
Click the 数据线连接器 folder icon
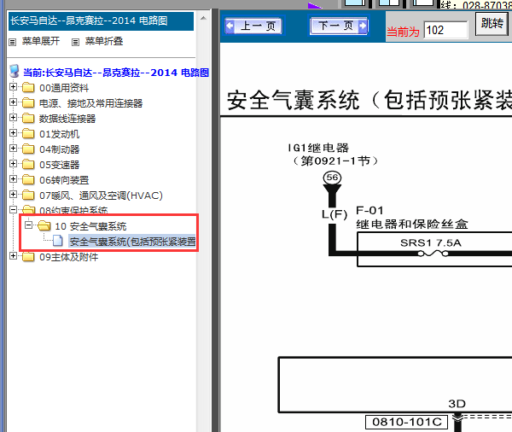28,119
